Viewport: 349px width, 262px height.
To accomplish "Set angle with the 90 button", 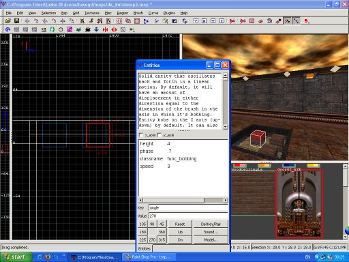I will click(152, 224).
